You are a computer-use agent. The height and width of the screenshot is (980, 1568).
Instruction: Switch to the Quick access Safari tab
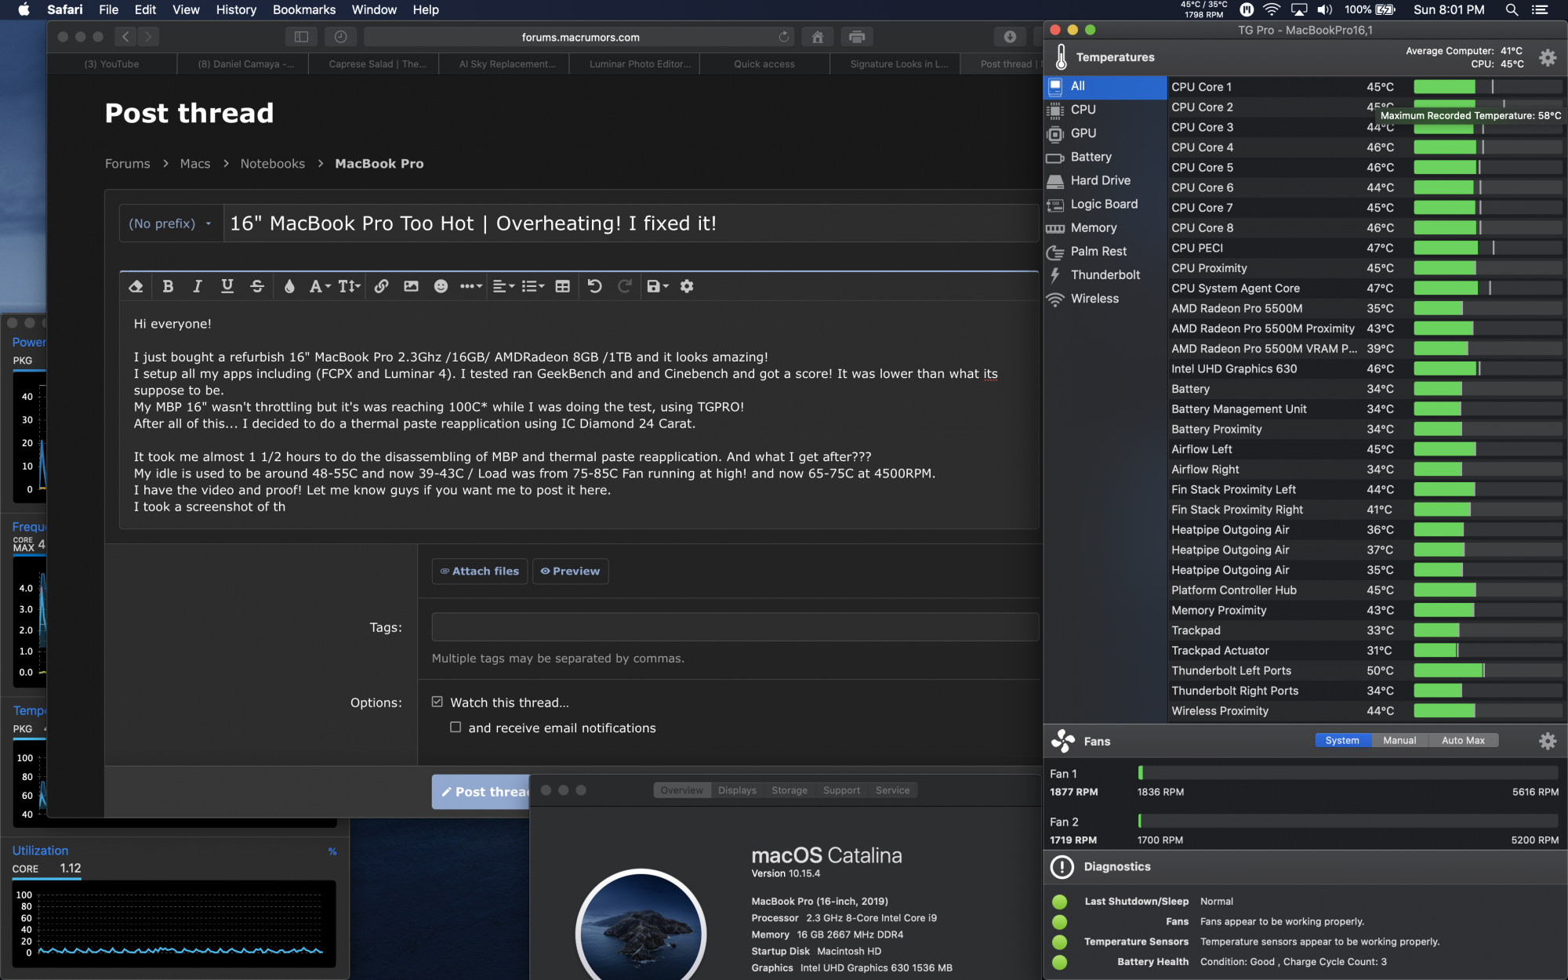coord(764,64)
